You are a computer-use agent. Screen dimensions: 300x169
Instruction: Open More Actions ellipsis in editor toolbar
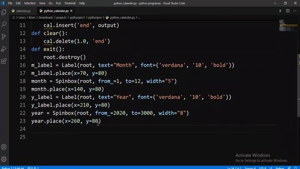tap(295, 11)
